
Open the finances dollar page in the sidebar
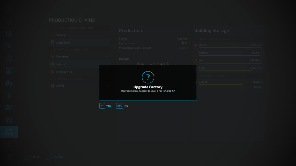9,95
